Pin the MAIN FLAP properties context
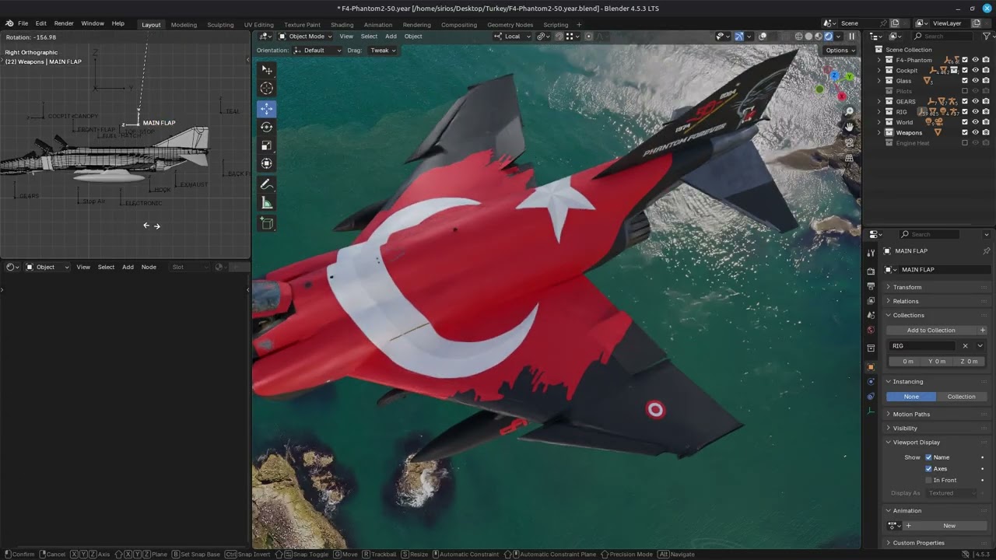This screenshot has height=560, width=996. (x=986, y=251)
